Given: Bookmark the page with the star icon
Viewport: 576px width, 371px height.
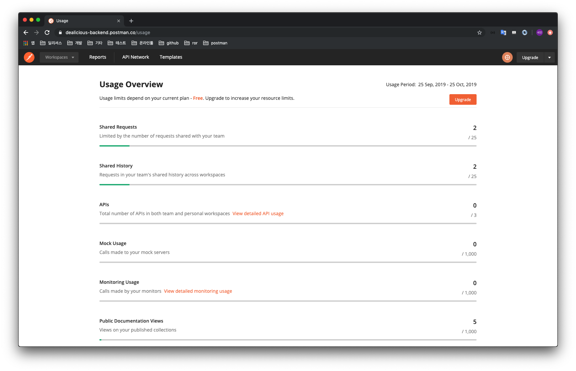Looking at the screenshot, I should (480, 32).
